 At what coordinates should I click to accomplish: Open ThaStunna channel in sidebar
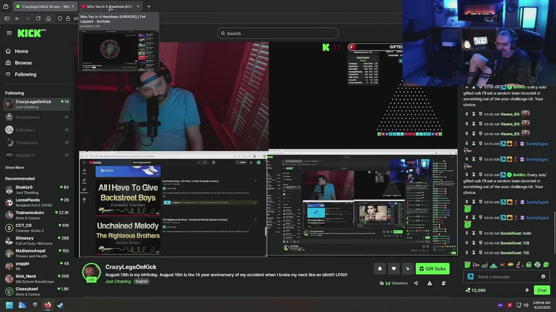click(x=37, y=143)
